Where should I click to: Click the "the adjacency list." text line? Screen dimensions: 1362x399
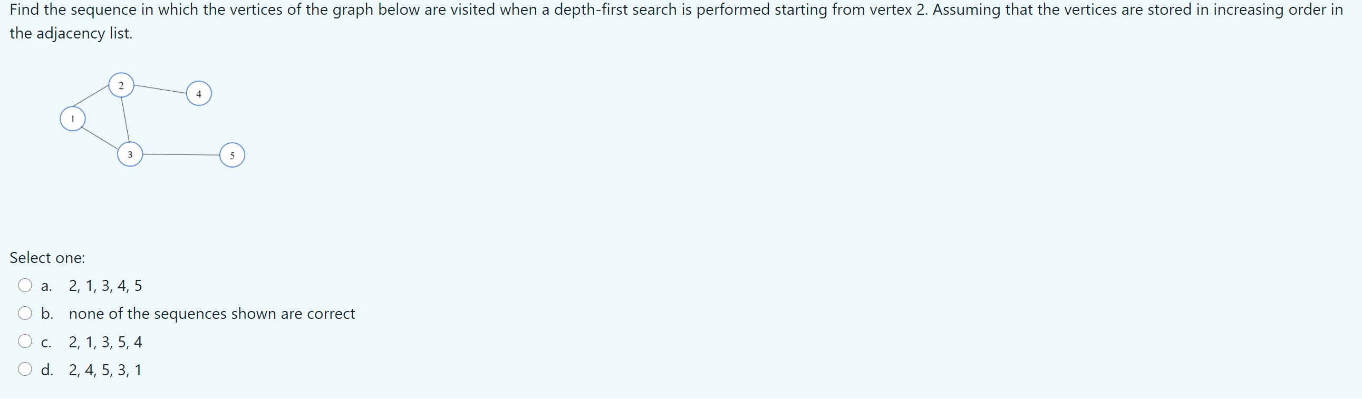tap(71, 33)
